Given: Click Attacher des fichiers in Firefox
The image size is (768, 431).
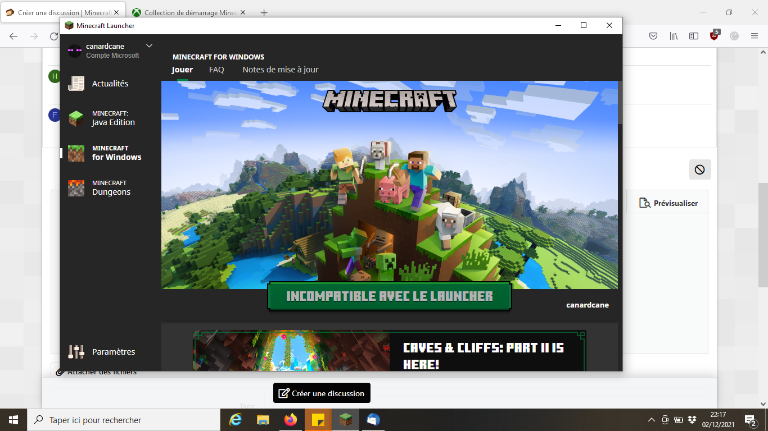Looking at the screenshot, I should pyautogui.click(x=97, y=372).
